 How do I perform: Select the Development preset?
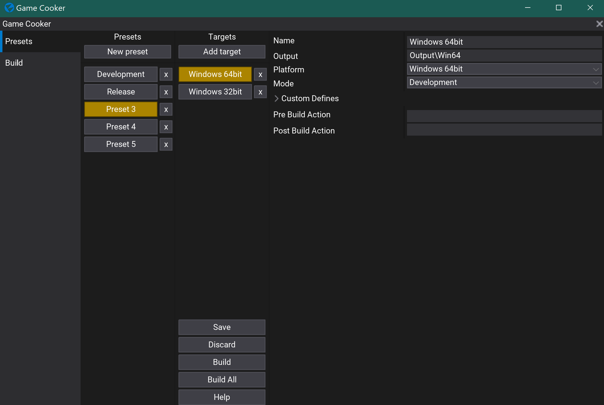tap(120, 74)
